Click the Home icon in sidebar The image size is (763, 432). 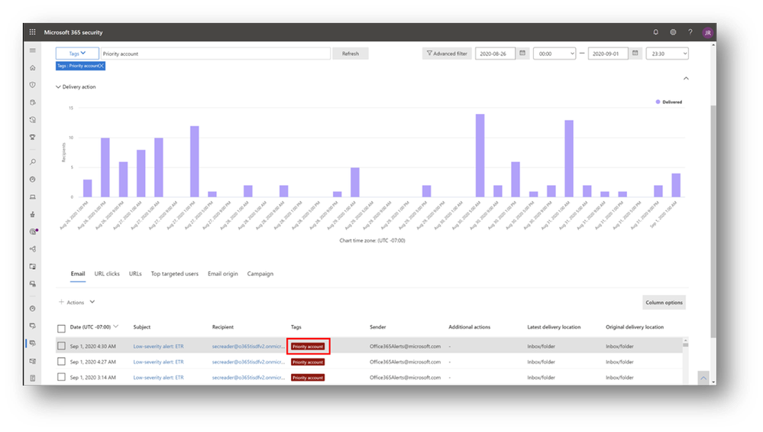(33, 68)
